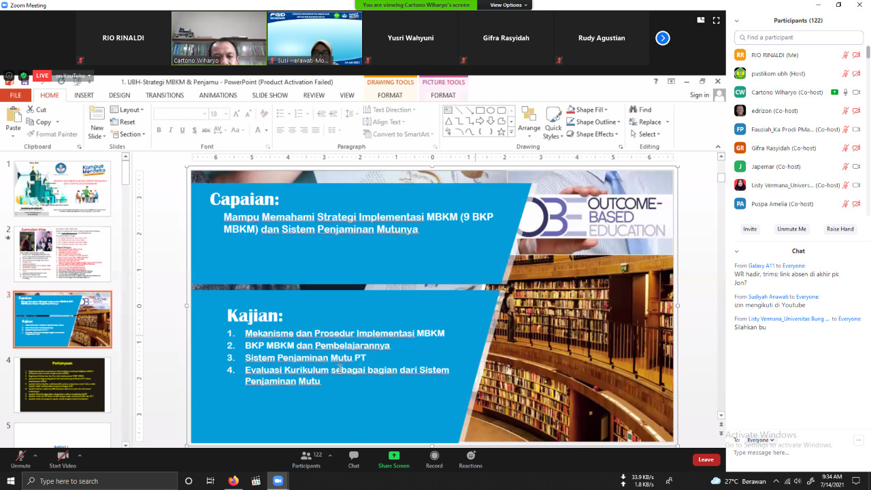Unmute the microphone in Zoom toolbar
Screen dimensions: 871x490
(x=20, y=456)
